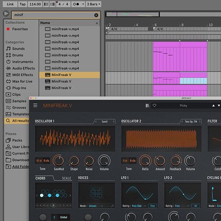Open the Voices Mode Unison dropdown

point(95,206)
